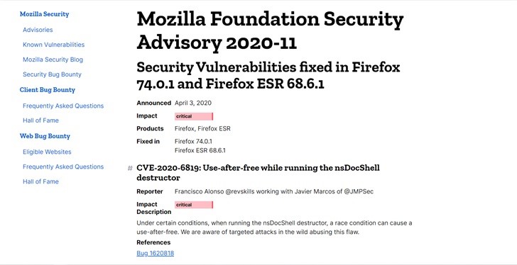Open the Bug 1620818 reference link
The image size is (517, 265).
(156, 253)
